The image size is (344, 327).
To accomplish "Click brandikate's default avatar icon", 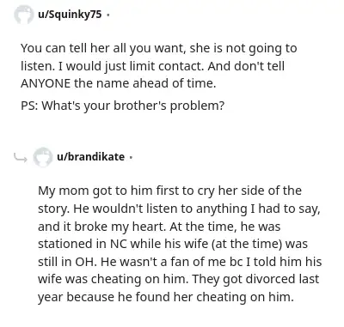I will [43, 157].
